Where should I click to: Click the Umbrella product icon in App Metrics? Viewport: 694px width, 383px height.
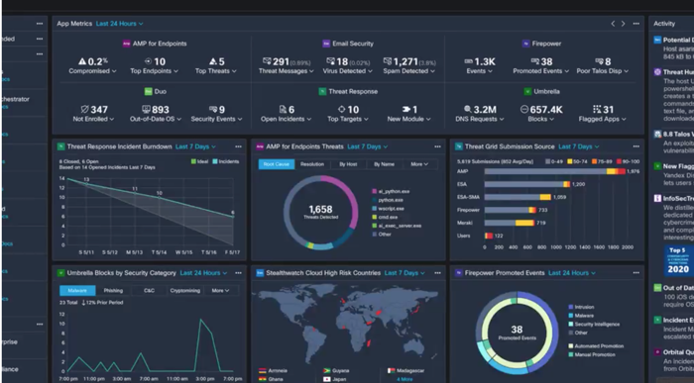(x=527, y=91)
